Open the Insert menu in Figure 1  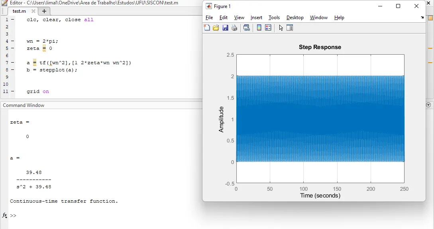[x=256, y=18]
